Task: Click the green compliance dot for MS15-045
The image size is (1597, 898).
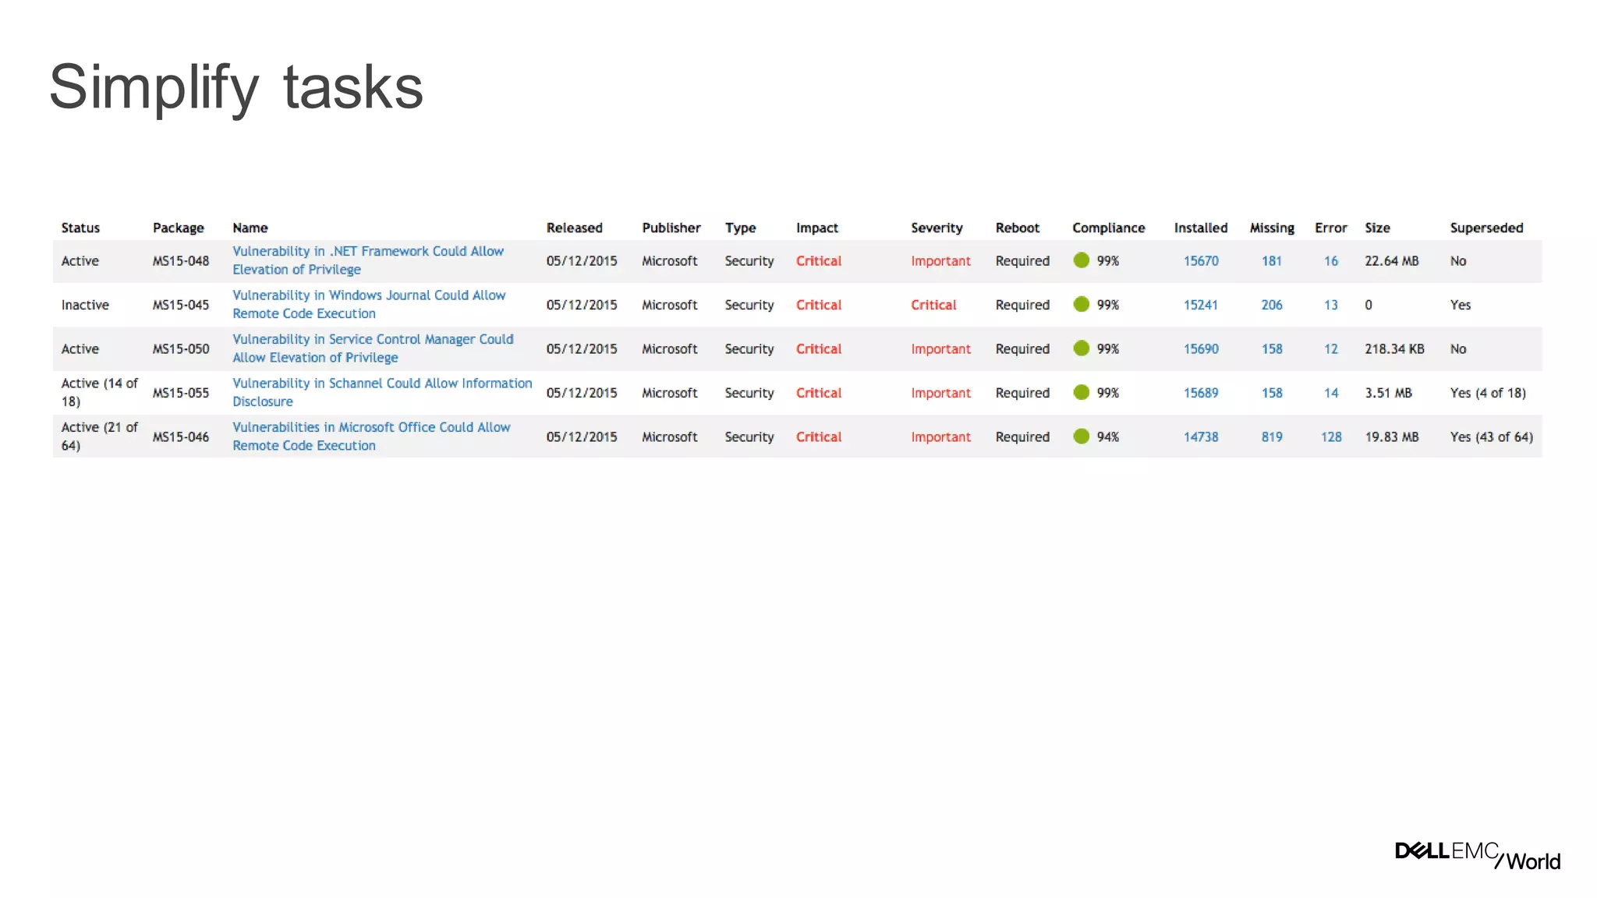Action: 1081,304
